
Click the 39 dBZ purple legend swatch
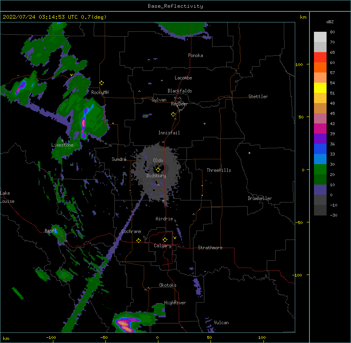pyautogui.click(x=320, y=139)
